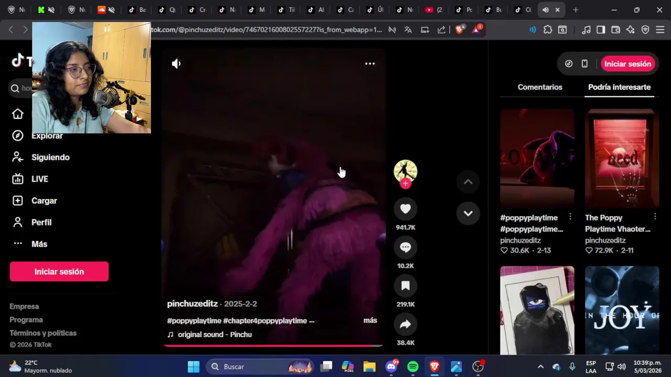The height and width of the screenshot is (377, 671).
Task: Like the video with the heart icon
Action: pyautogui.click(x=405, y=209)
